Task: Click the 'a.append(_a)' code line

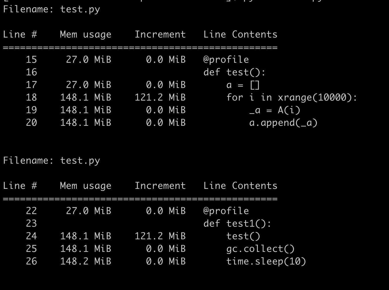Action: coord(283,123)
